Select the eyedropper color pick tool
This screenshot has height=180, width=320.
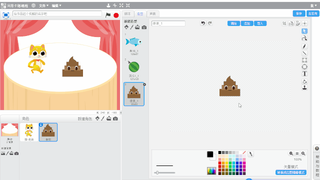[x=251, y=154]
